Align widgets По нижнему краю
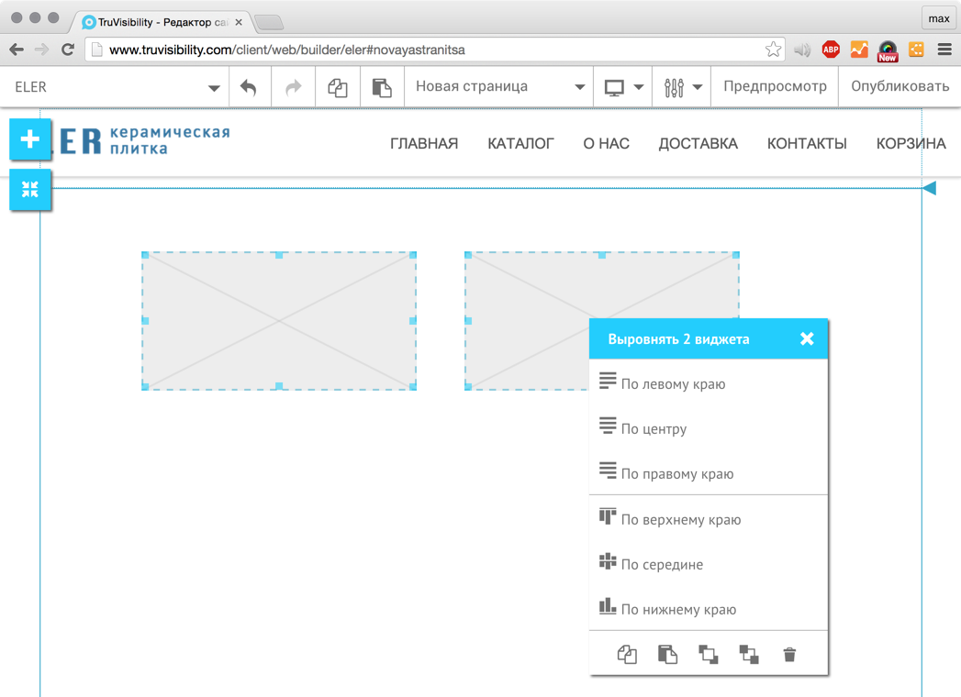 click(x=709, y=609)
